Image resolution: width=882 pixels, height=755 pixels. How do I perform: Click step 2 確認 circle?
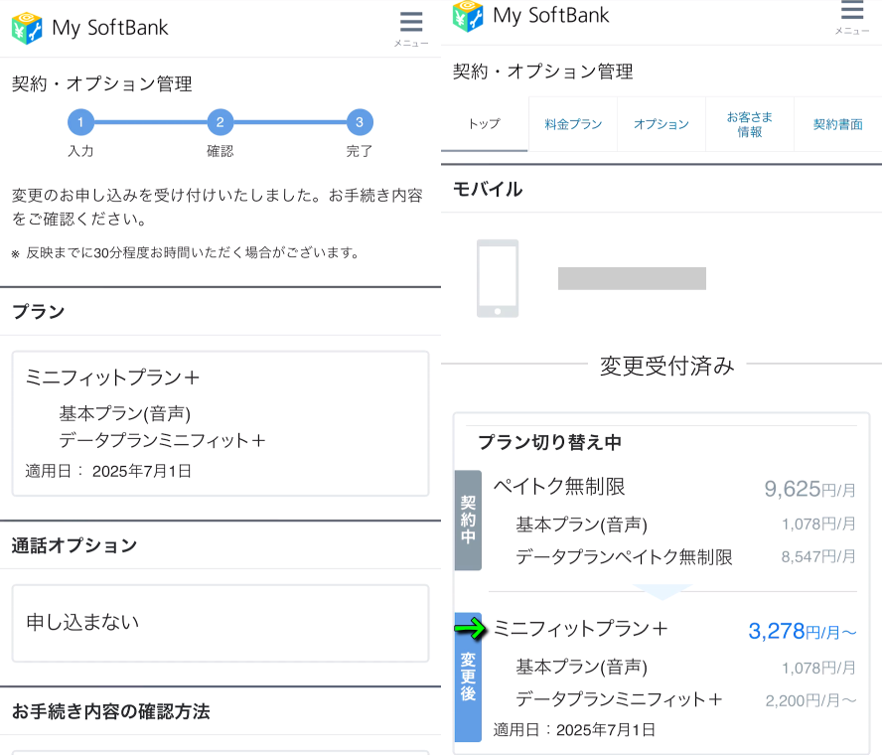(x=220, y=122)
